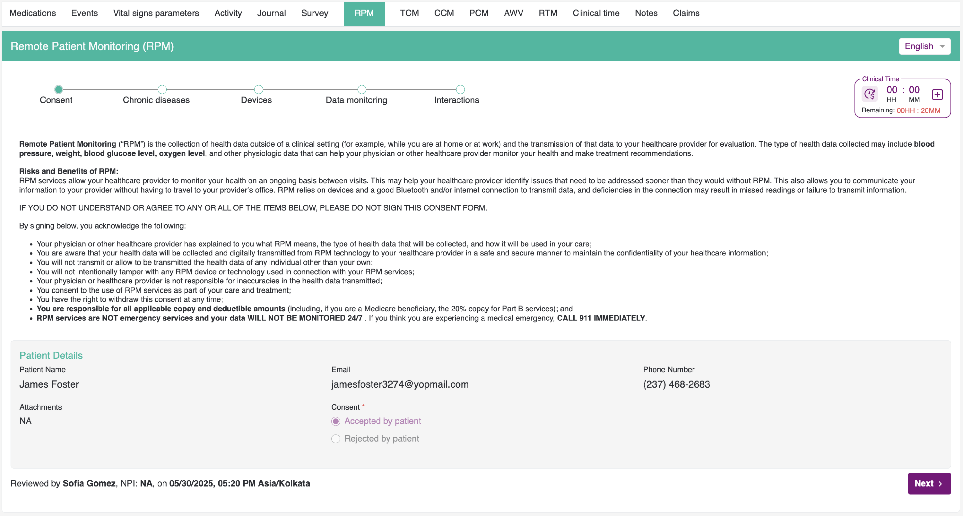Select Accepted by patient radio button
The width and height of the screenshot is (963, 516).
point(336,421)
